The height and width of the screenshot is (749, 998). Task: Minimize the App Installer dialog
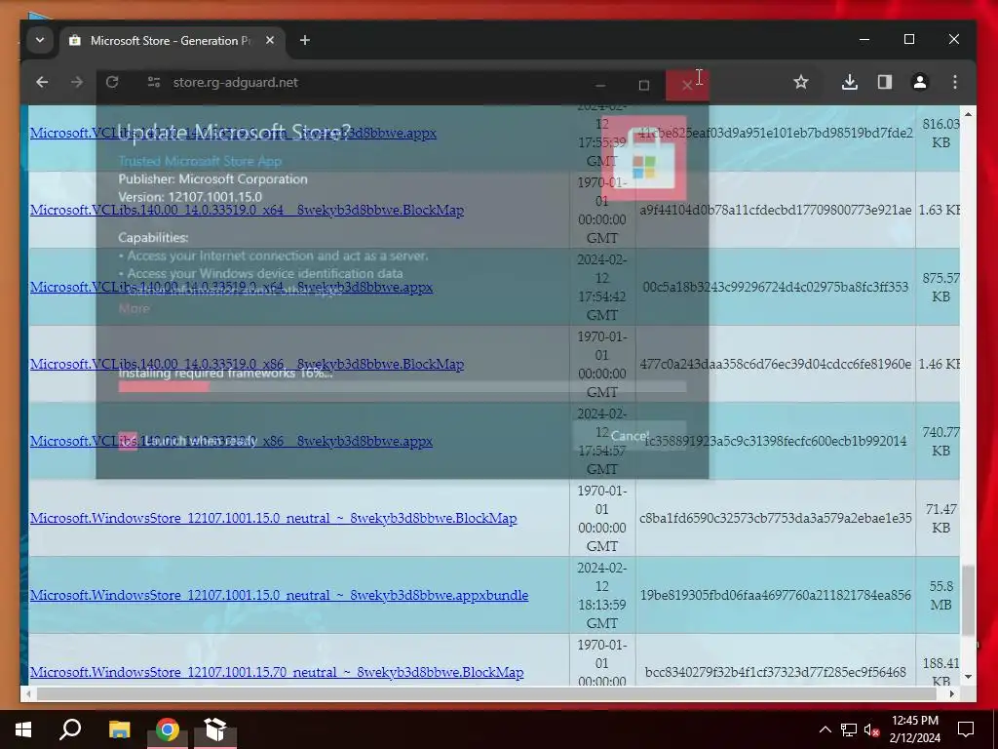click(600, 86)
